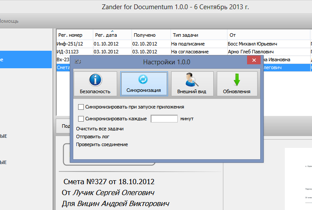Enable Синхронизировать при запуске приложения checkbox

click(81, 107)
